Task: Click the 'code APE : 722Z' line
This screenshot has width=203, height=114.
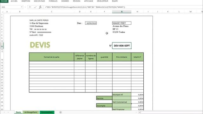Action: (x=36, y=35)
